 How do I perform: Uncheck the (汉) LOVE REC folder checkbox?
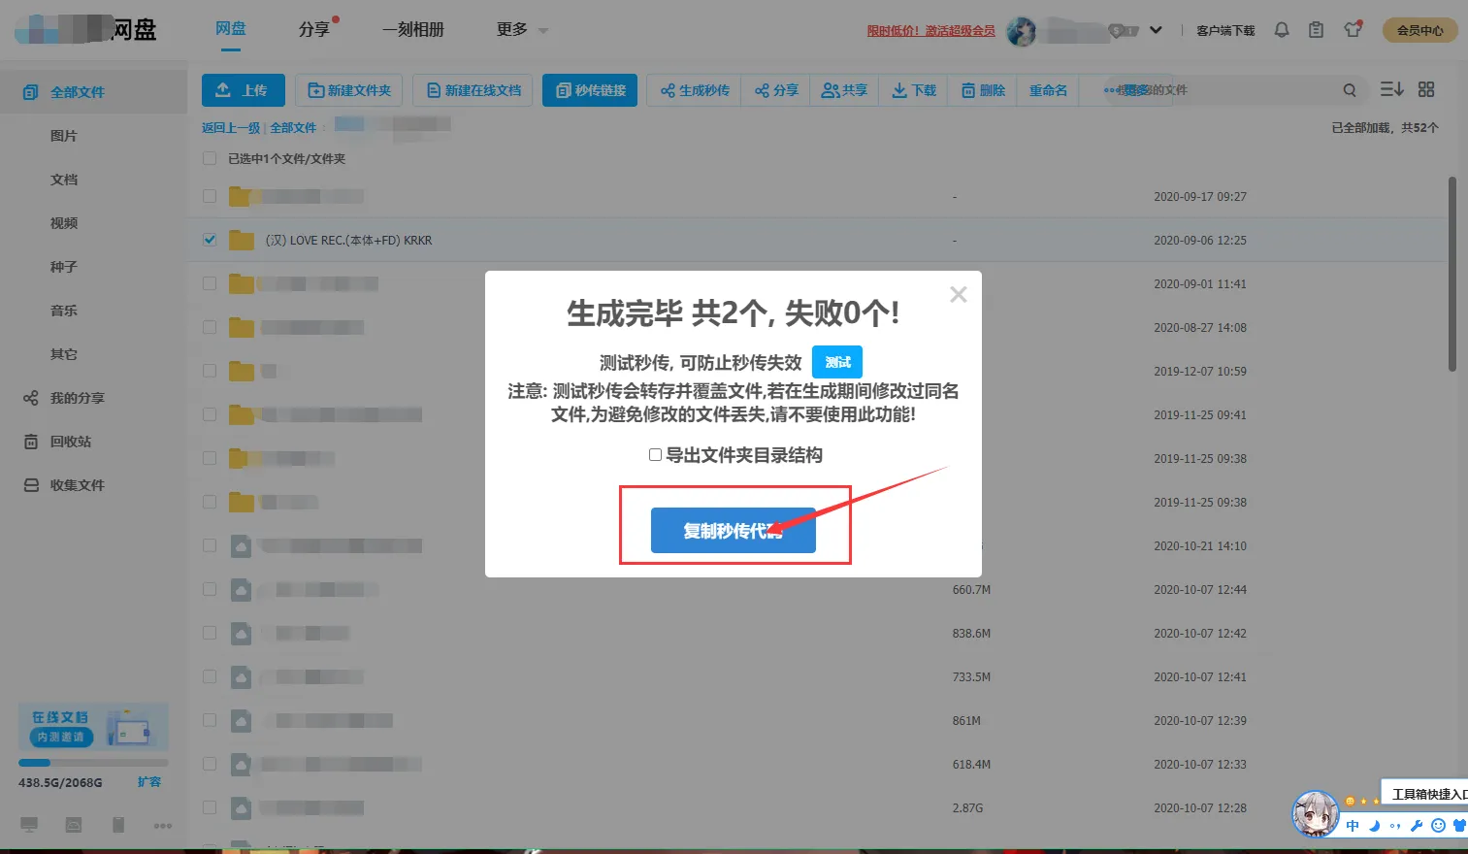[x=209, y=239]
